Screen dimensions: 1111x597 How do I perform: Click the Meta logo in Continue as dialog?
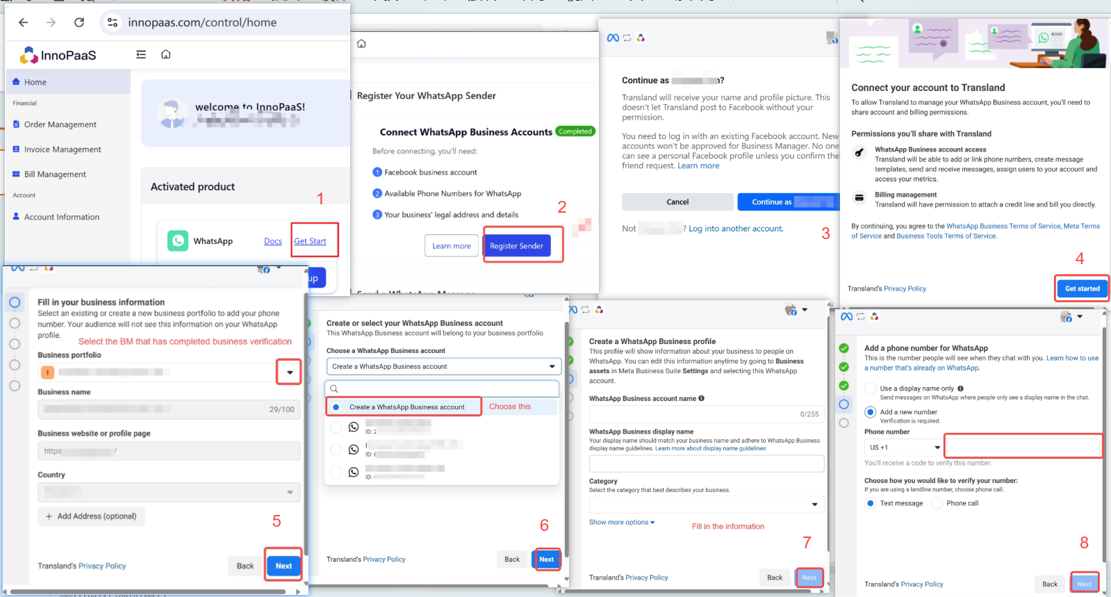tap(613, 38)
